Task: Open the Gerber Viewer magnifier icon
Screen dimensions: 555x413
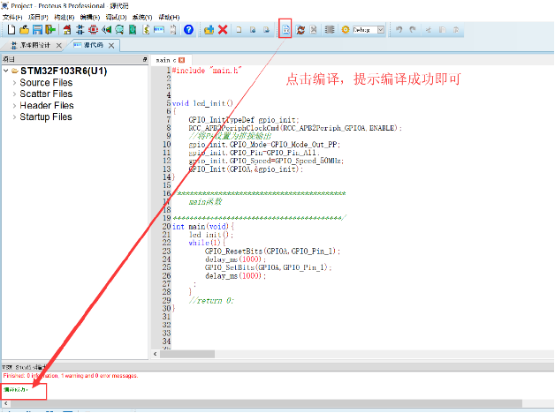Action: 119,30
